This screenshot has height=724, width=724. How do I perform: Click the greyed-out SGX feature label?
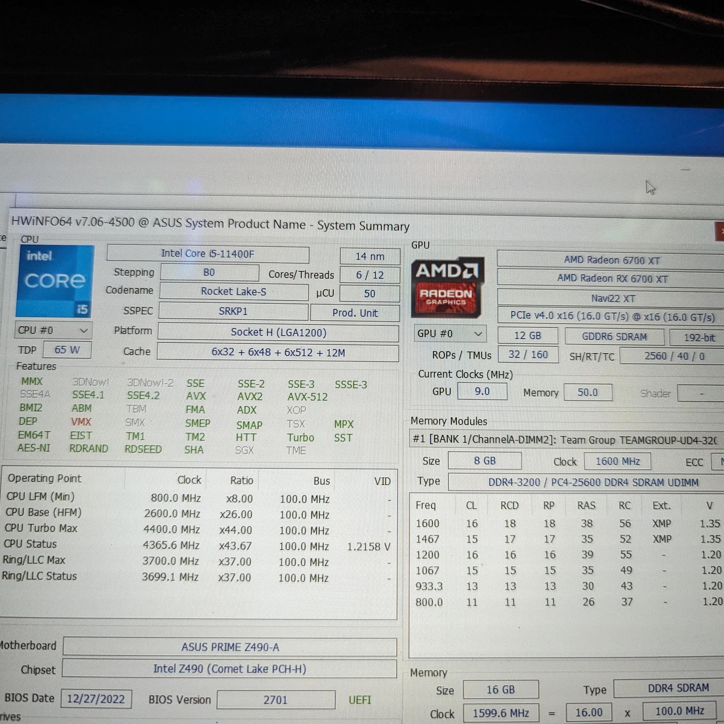click(x=244, y=450)
